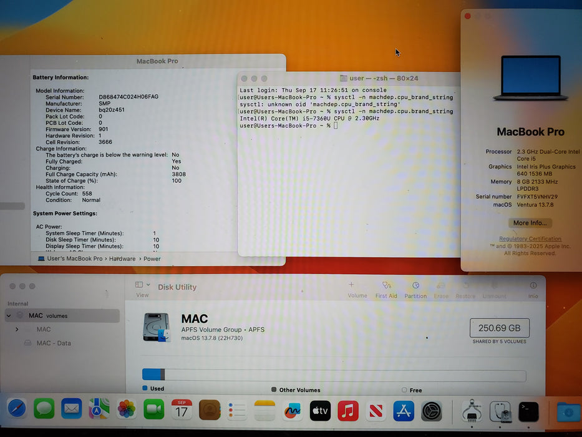Click Hardware in the System Information path bar

point(122,258)
